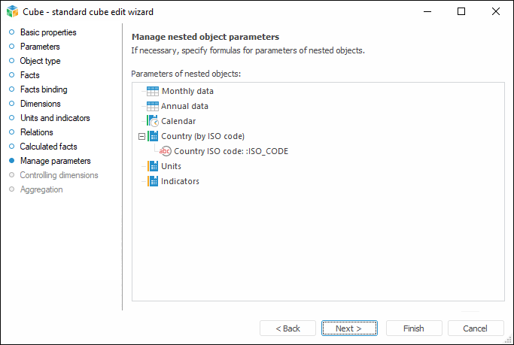
Task: Select the Dimensions step radio marker
Action: pyautogui.click(x=11, y=104)
